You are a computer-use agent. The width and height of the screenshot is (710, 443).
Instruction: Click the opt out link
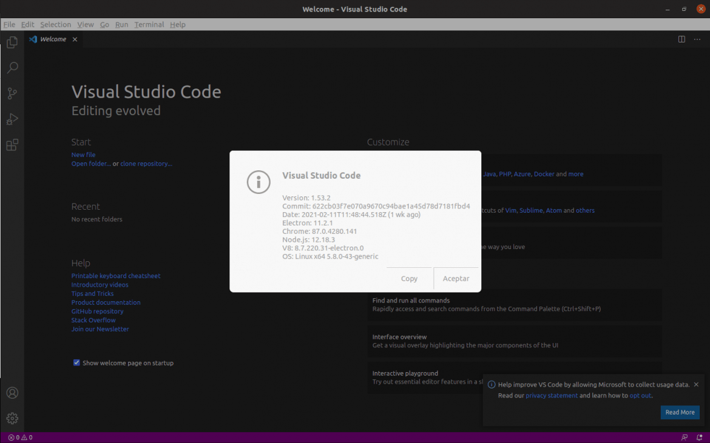[640, 396]
